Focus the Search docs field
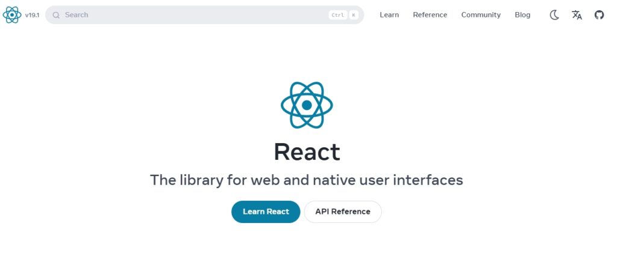617x256 pixels. pos(205,15)
